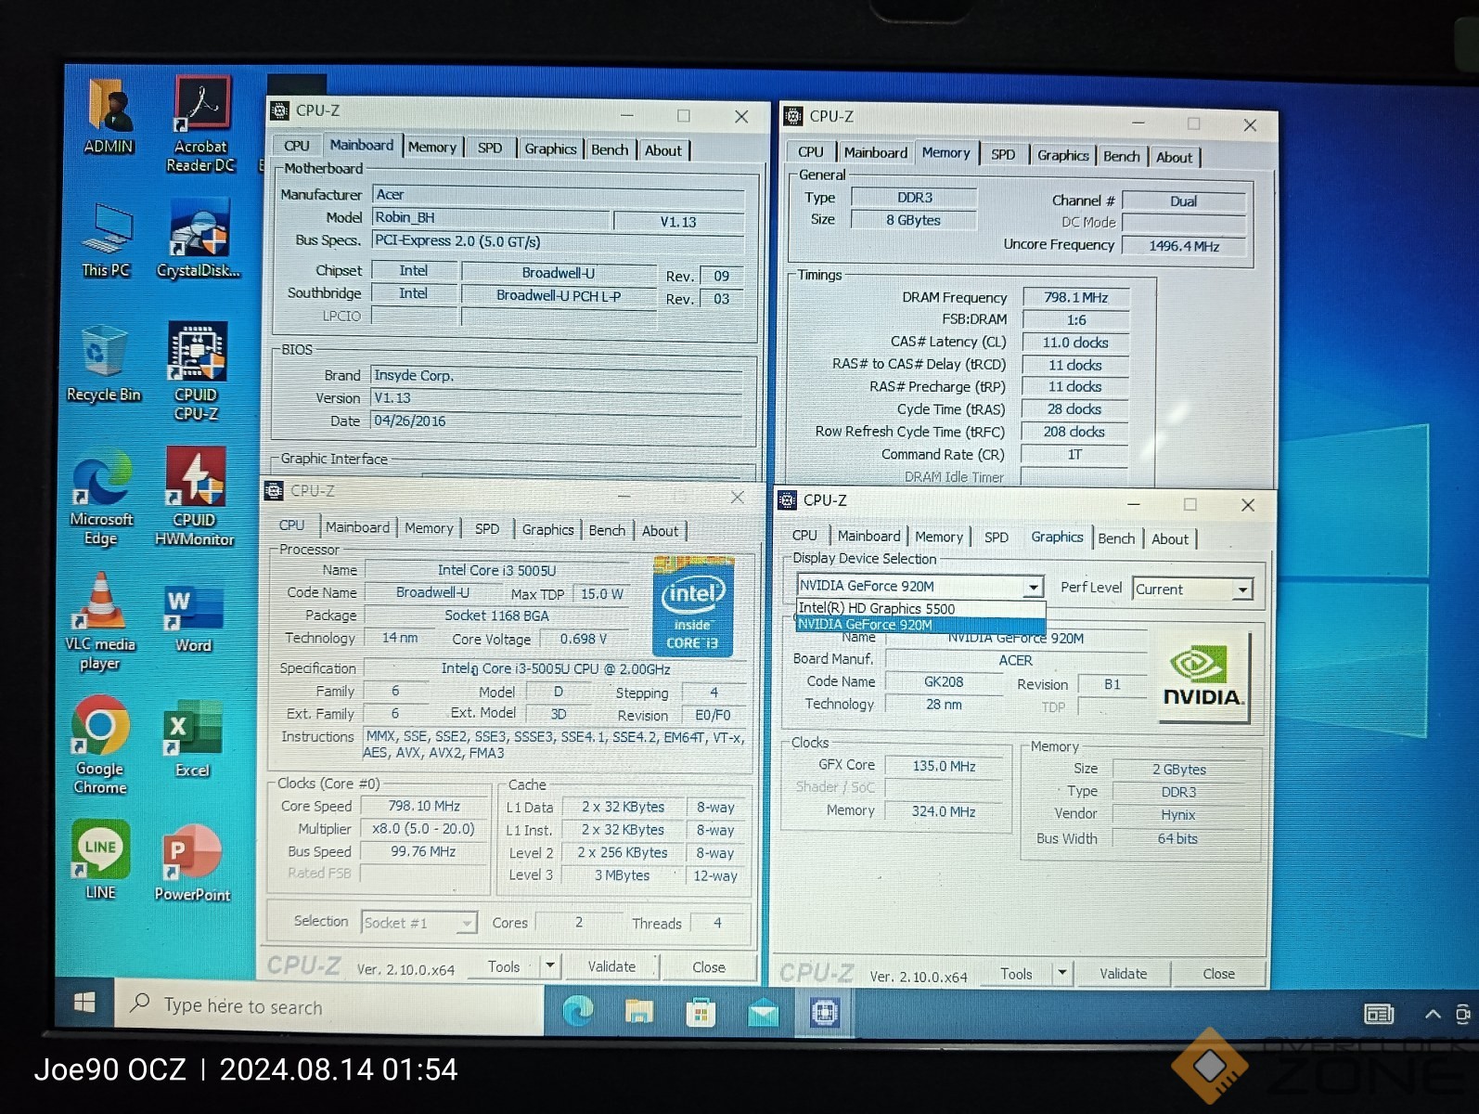Open the Bench tab in the Graphics window
The image size is (1479, 1114).
[1116, 538]
